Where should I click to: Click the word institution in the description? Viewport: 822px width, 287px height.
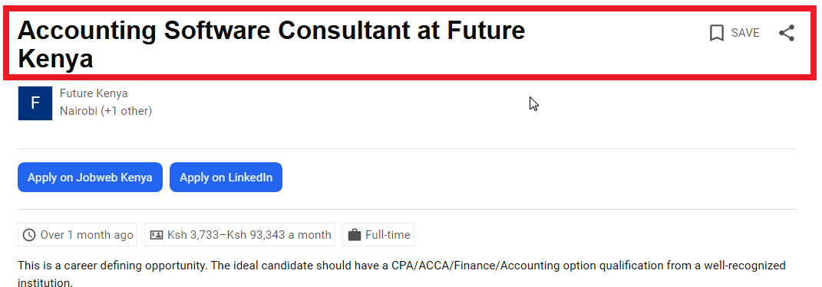tap(45, 283)
